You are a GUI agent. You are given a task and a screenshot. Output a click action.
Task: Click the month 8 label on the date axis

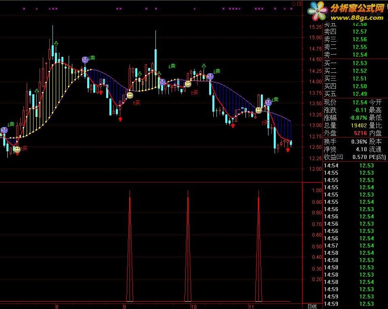click(x=57, y=307)
